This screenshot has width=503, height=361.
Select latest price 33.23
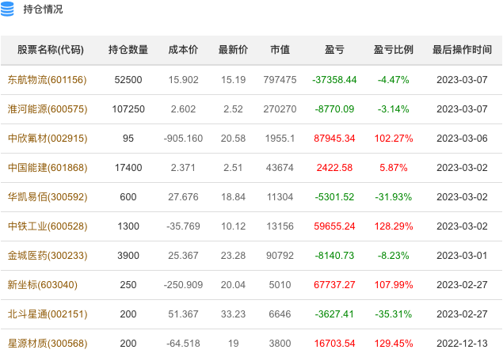(233, 313)
